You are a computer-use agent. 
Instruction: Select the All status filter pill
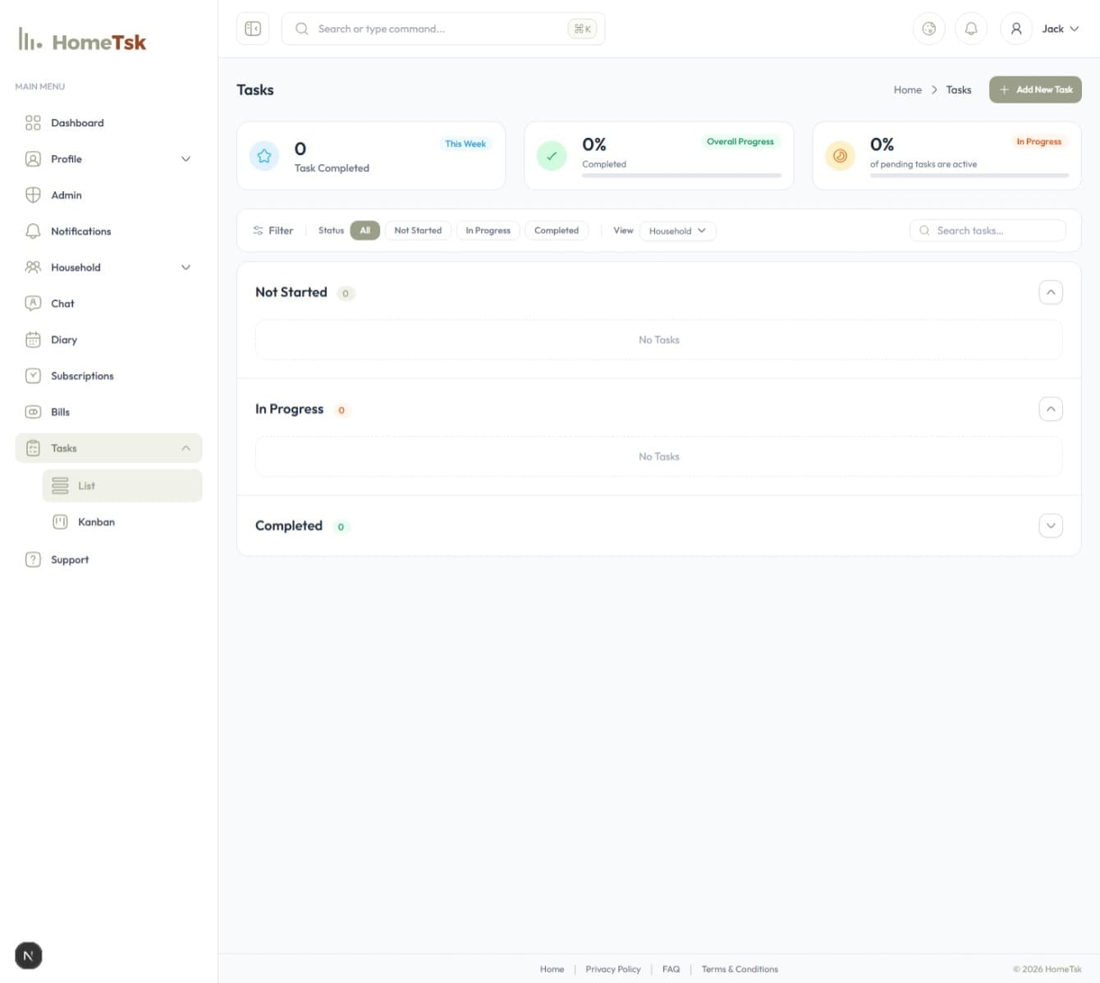(x=364, y=230)
